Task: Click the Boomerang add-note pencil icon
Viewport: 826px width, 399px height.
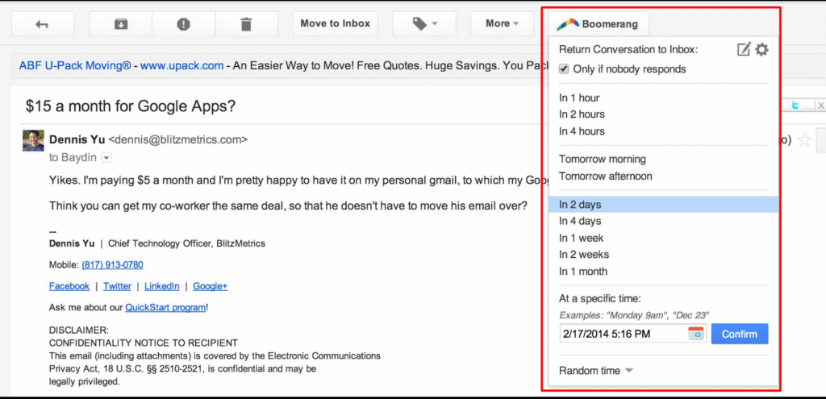Action: (x=744, y=50)
